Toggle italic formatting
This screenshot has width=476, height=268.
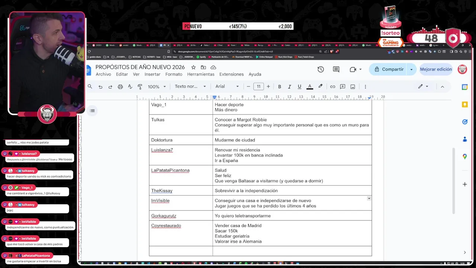pyautogui.click(x=289, y=87)
